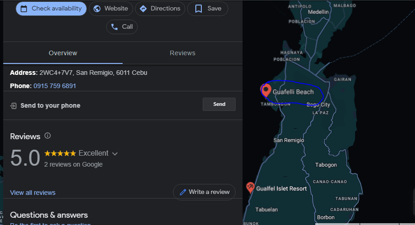The image size is (415, 225).
Task: Click the five-star rating display
Action: coord(60,153)
